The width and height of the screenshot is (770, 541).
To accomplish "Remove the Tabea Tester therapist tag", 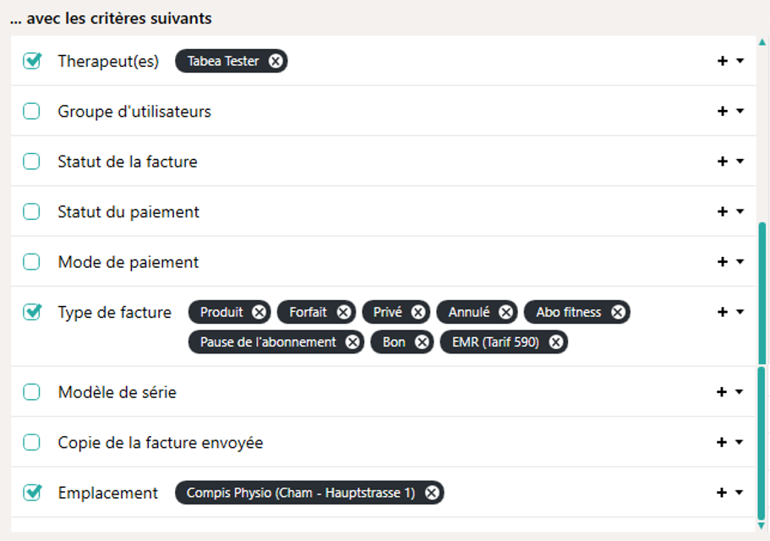I will click(x=276, y=61).
